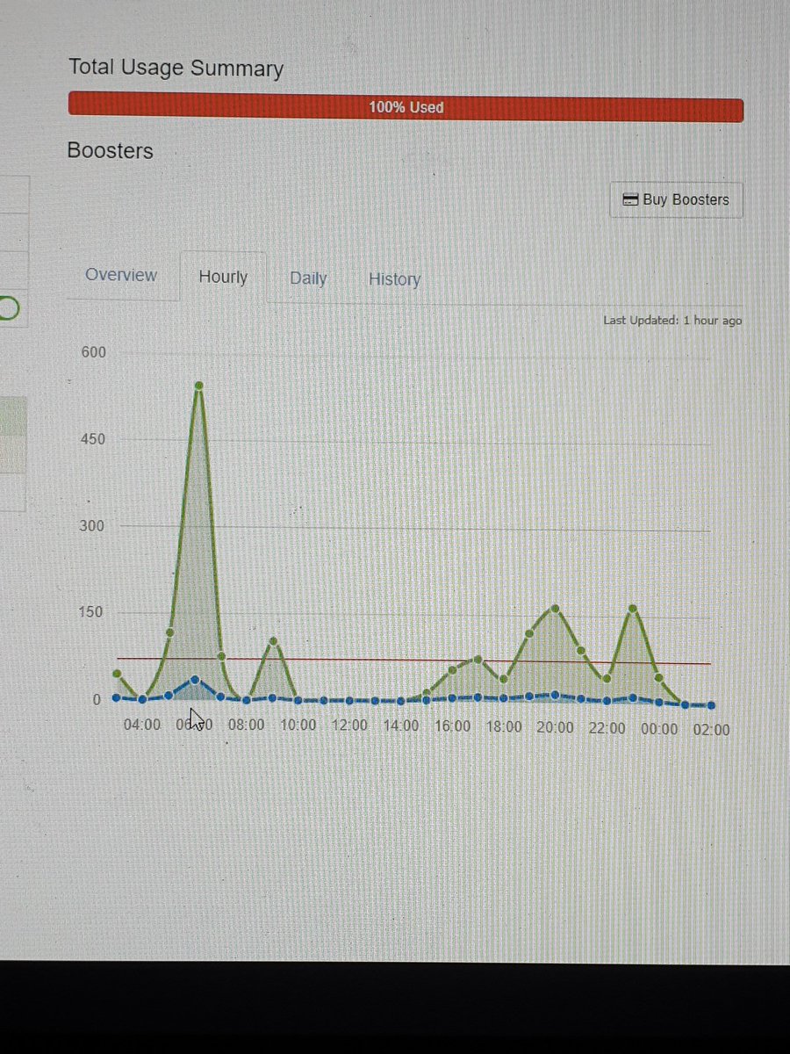Click the 450 y-axis label
Viewport: 790px width, 1054px height.
pos(93,439)
